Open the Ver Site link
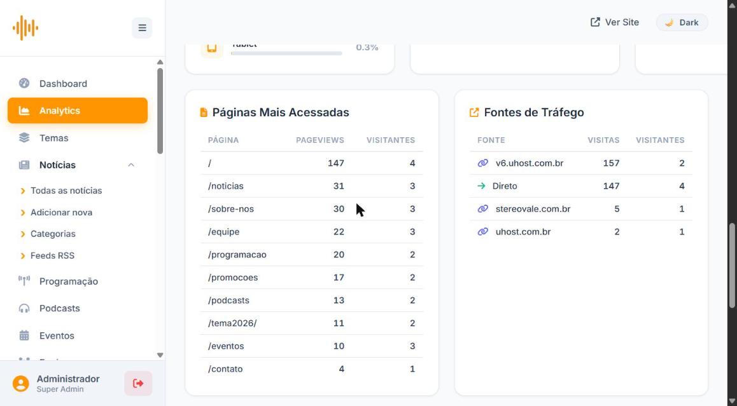This screenshot has width=737, height=406. click(x=615, y=22)
